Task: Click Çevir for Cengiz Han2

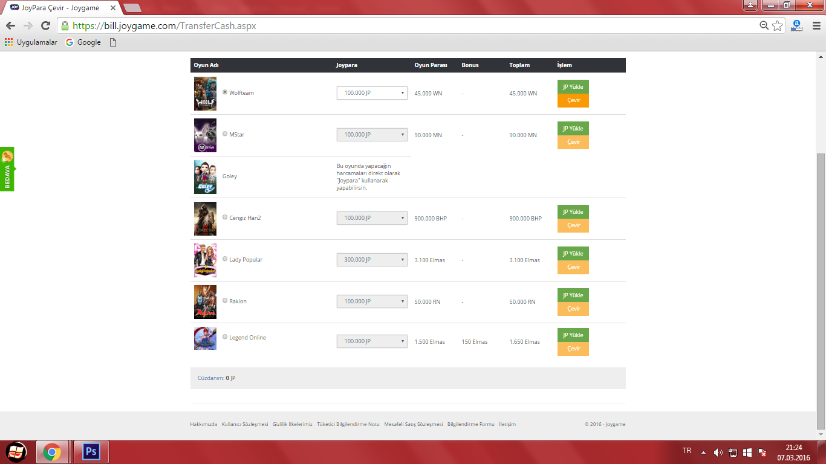Action: coord(573,226)
